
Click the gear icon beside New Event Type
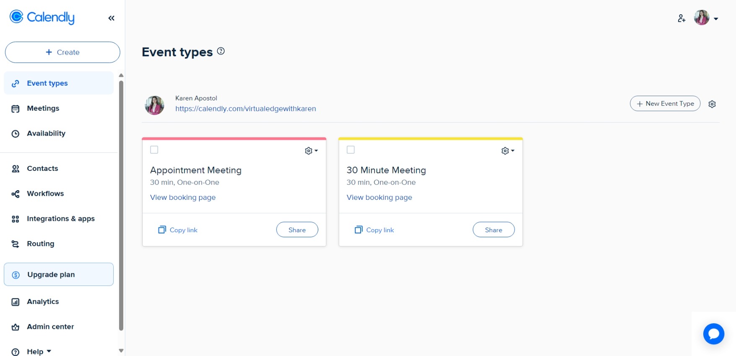712,104
